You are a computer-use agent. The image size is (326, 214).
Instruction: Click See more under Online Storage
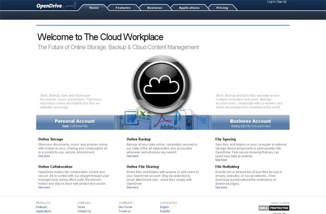point(44,156)
